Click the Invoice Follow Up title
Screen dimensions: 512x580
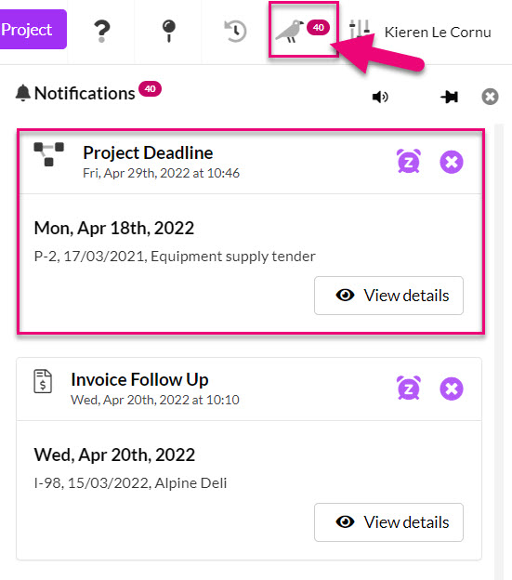[139, 379]
